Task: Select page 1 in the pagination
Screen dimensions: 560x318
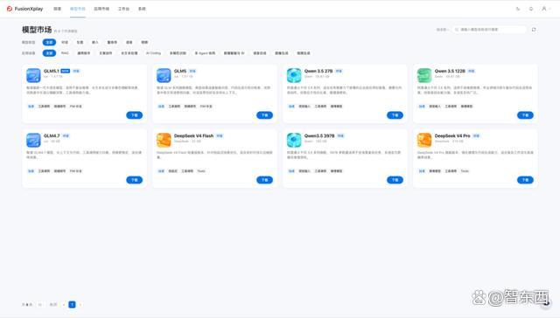Action: point(72,304)
